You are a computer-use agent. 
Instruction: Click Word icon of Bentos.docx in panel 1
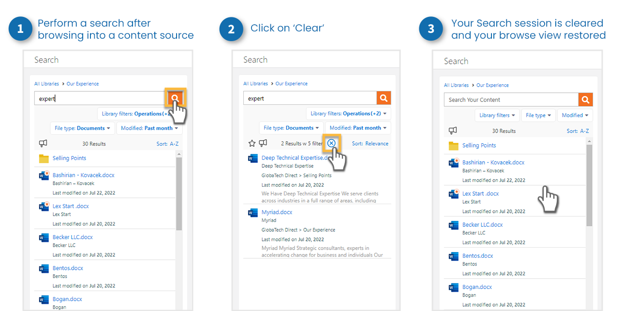(44, 268)
